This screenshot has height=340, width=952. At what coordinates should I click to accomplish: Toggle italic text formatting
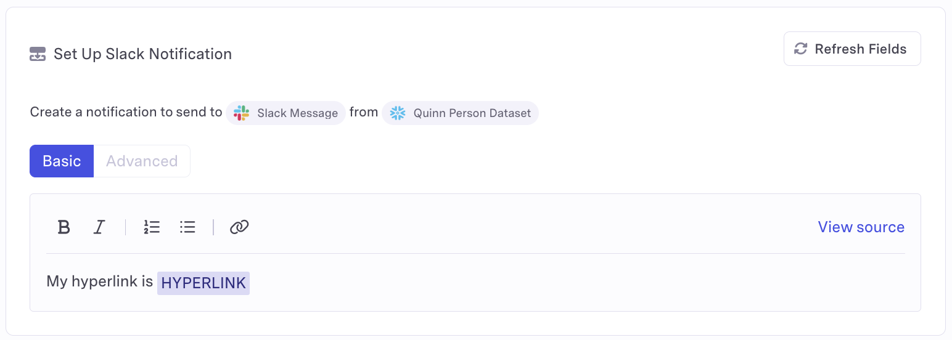pyautogui.click(x=99, y=227)
